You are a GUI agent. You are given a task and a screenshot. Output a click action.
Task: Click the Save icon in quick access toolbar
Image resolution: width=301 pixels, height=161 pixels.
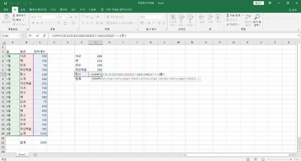[5, 3]
